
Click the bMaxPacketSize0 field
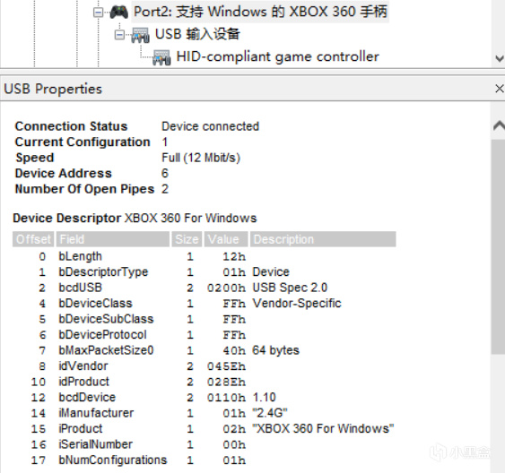[x=106, y=350]
